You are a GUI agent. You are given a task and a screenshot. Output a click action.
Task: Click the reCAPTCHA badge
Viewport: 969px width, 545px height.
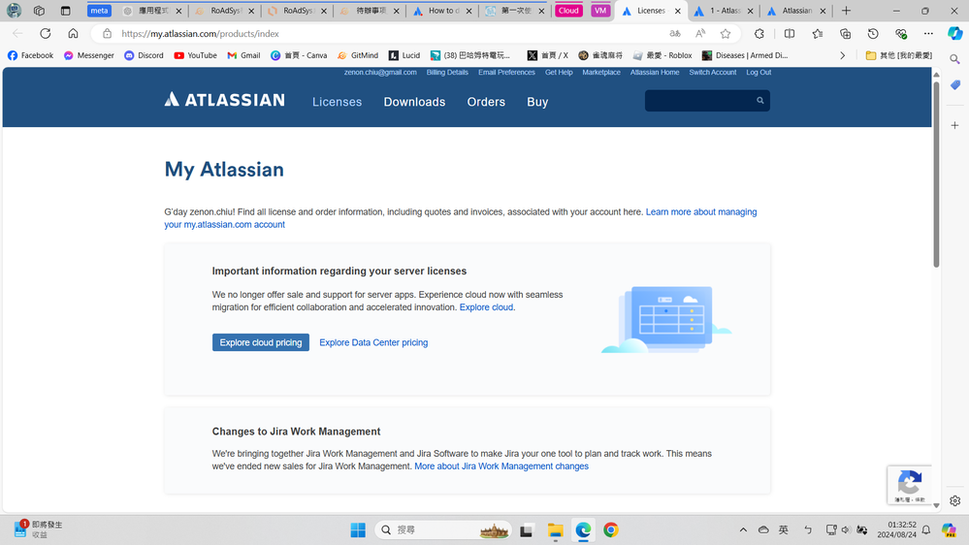coord(909,485)
